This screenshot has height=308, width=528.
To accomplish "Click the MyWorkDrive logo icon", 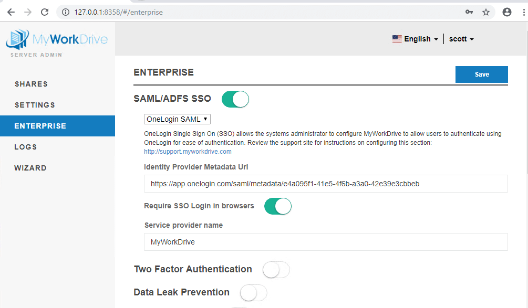I will click(17, 40).
